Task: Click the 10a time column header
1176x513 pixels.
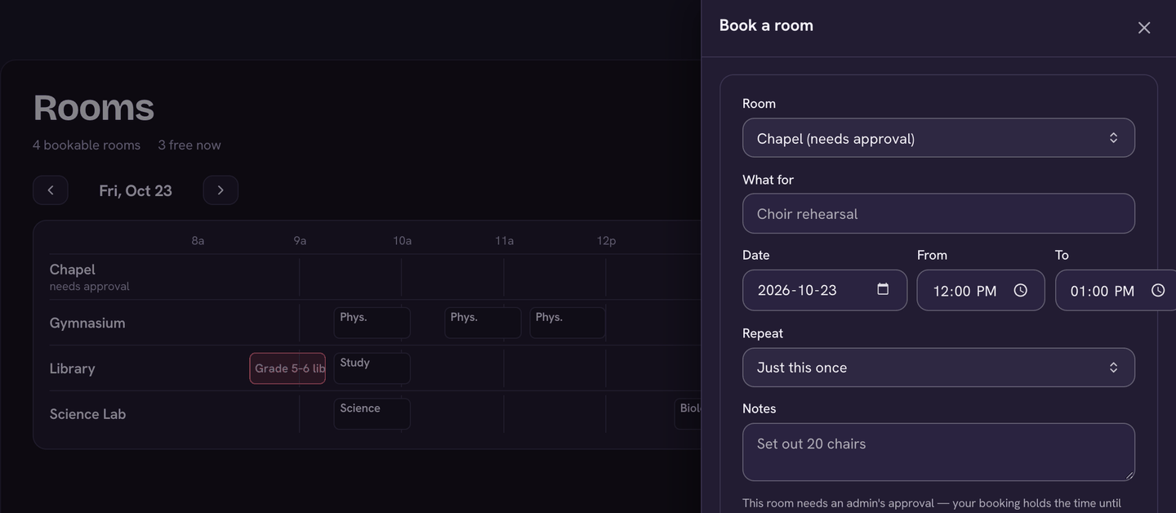Action: (402, 241)
